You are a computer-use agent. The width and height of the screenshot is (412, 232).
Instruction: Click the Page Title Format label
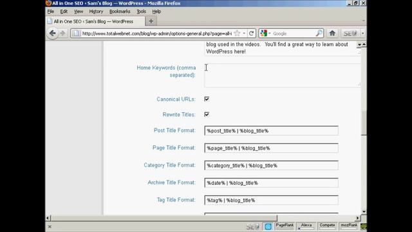point(174,148)
